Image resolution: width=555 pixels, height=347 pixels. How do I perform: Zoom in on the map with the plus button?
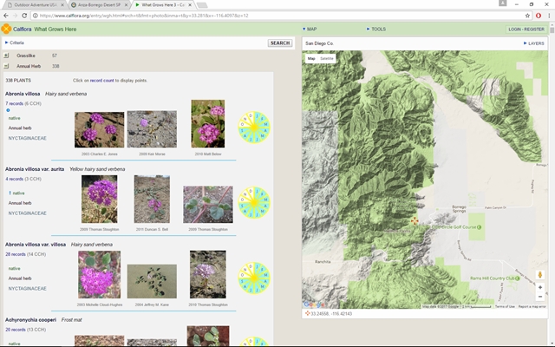coord(540,287)
